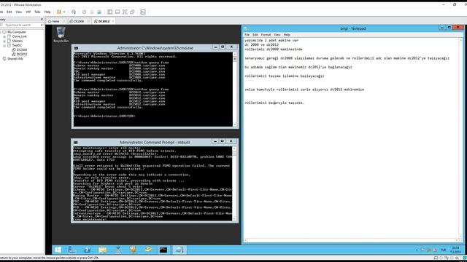The image size is (467, 262).
Task: Open the library search dropdown arrow
Action: click(42, 25)
